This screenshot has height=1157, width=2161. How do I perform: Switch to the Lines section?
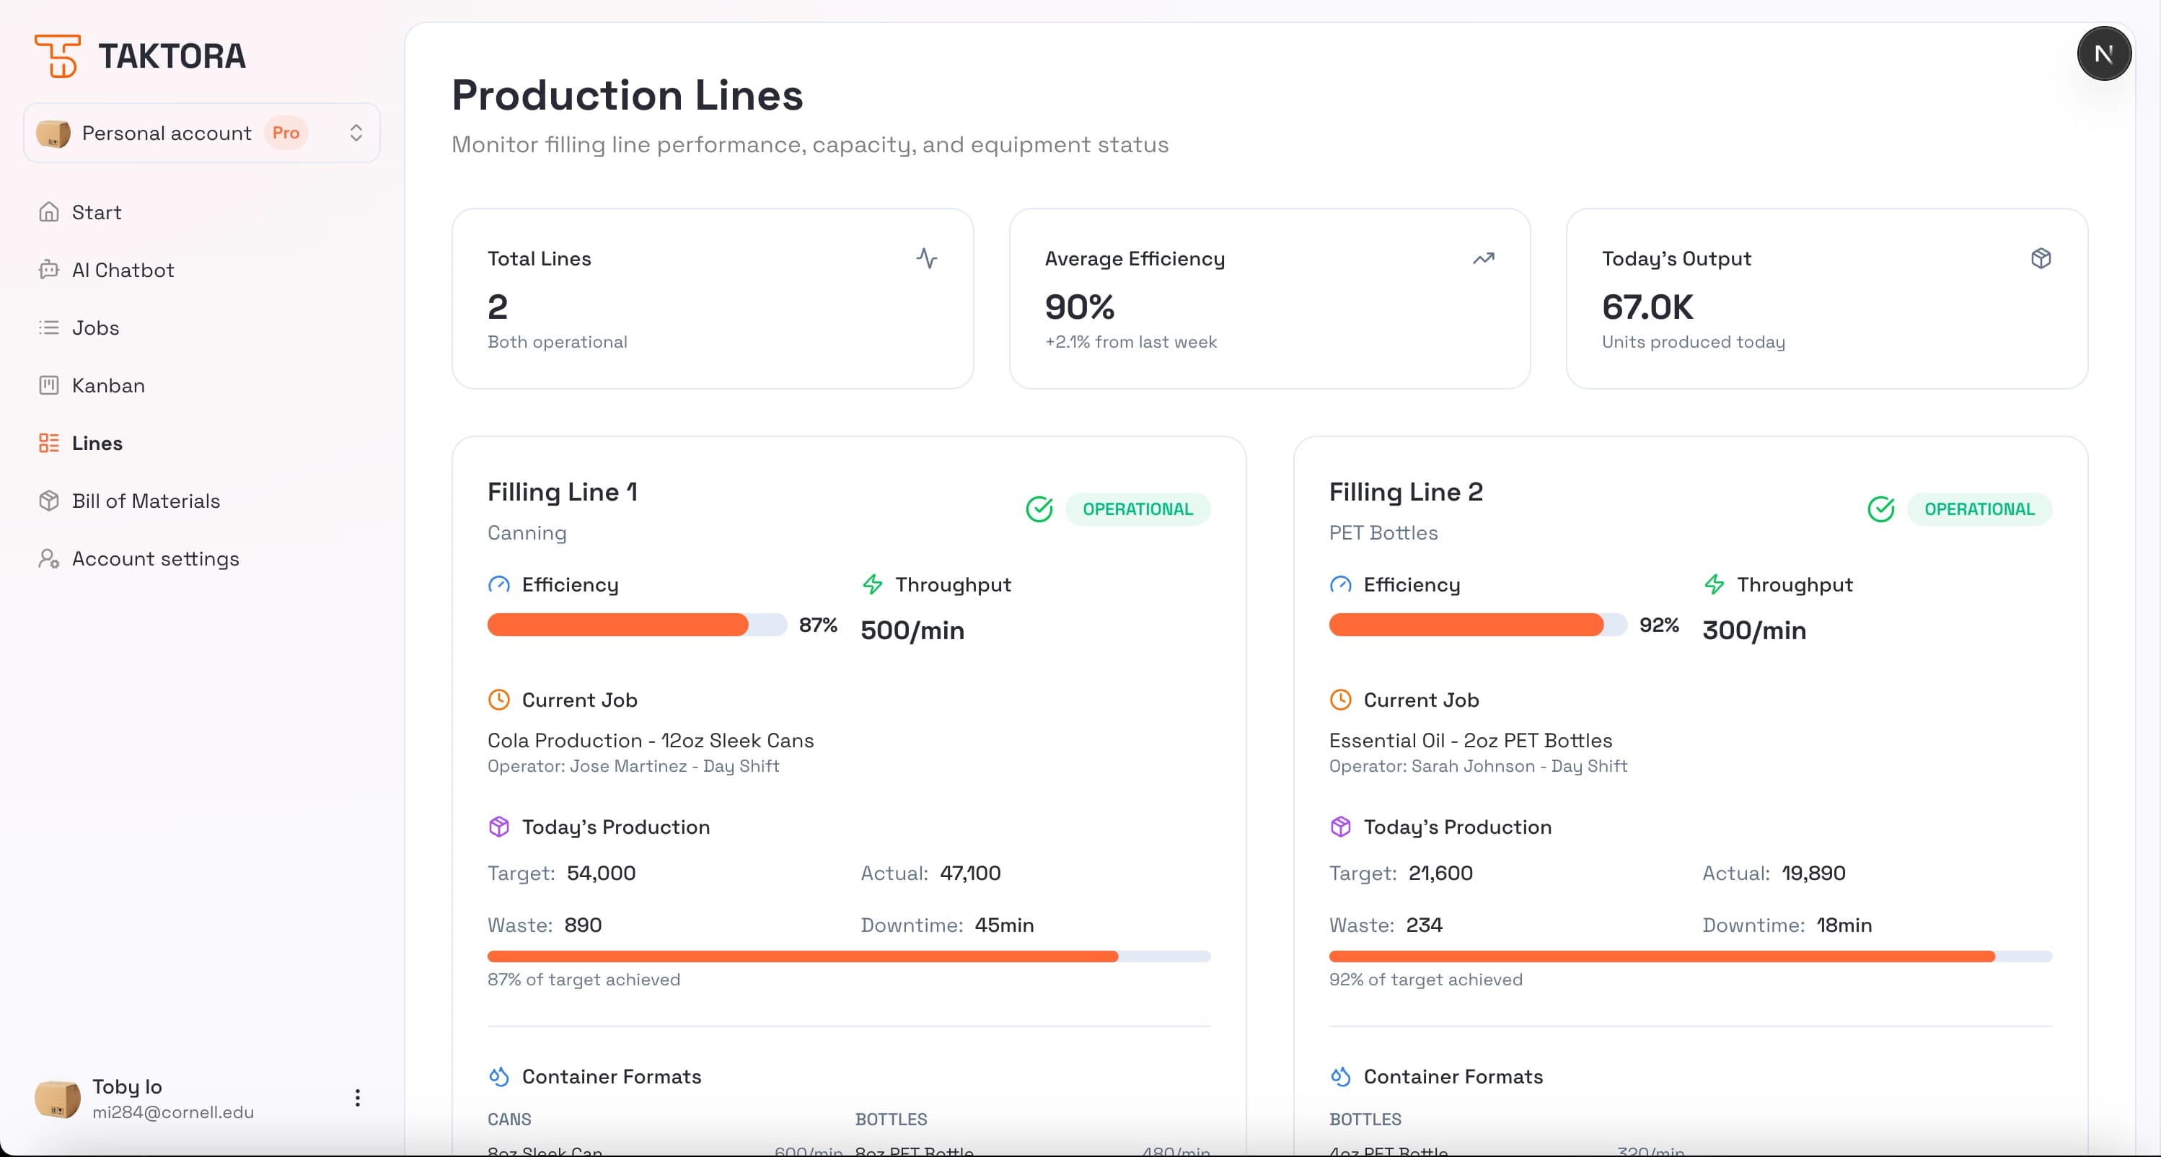[x=97, y=443]
